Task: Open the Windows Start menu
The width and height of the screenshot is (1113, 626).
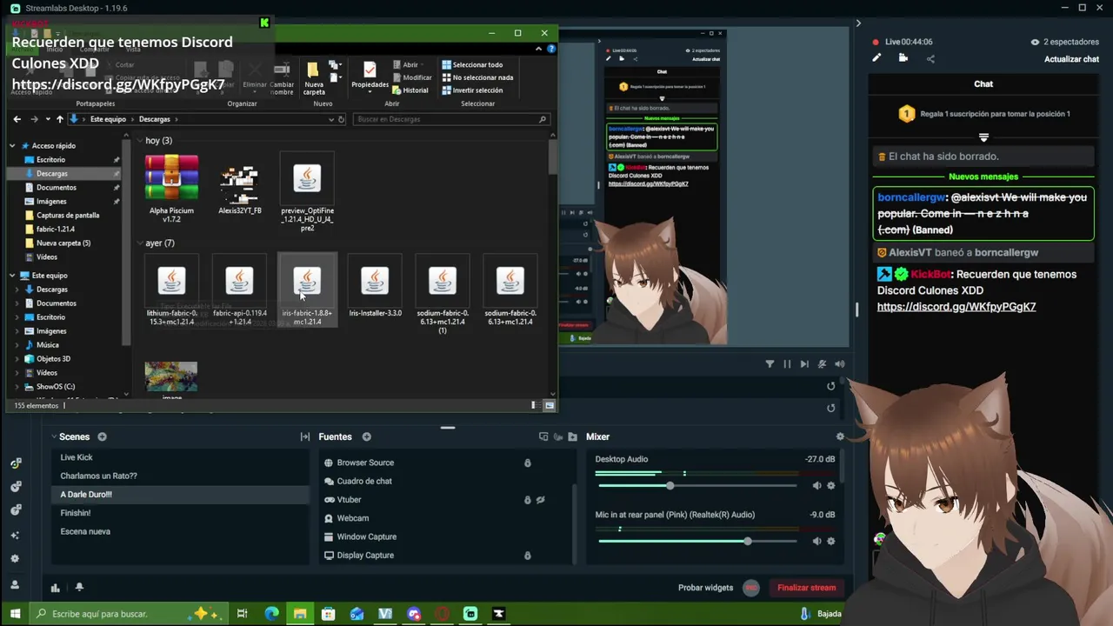Action: click(x=15, y=614)
